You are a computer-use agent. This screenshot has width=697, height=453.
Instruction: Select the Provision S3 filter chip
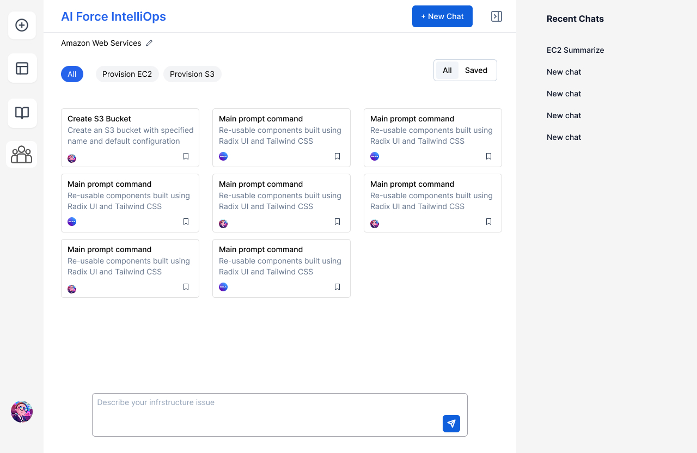point(192,74)
